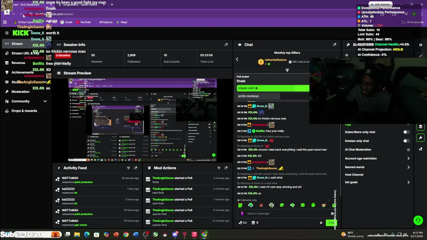Click the Stream Preview thumbnail
427x240 pixels.
[x=142, y=120]
